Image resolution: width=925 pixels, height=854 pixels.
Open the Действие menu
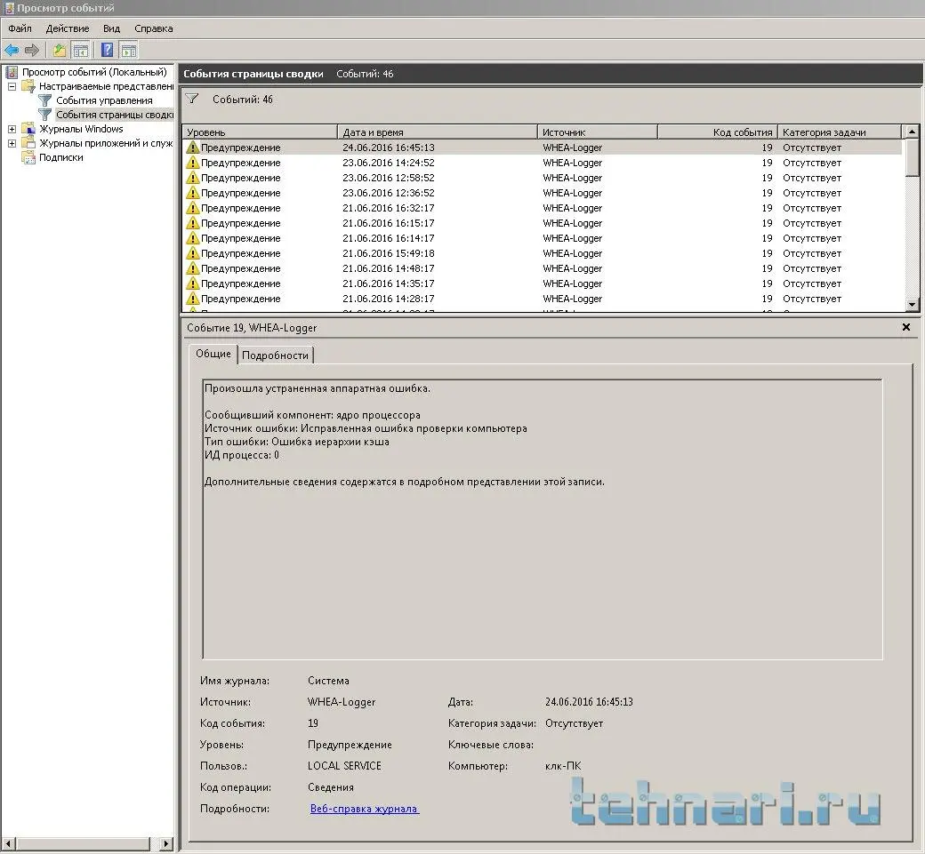pyautogui.click(x=67, y=28)
